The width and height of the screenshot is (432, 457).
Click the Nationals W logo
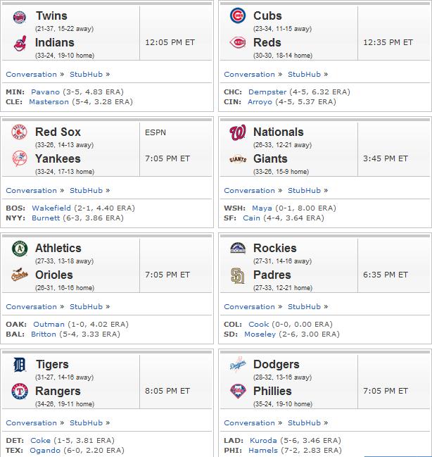point(238,132)
